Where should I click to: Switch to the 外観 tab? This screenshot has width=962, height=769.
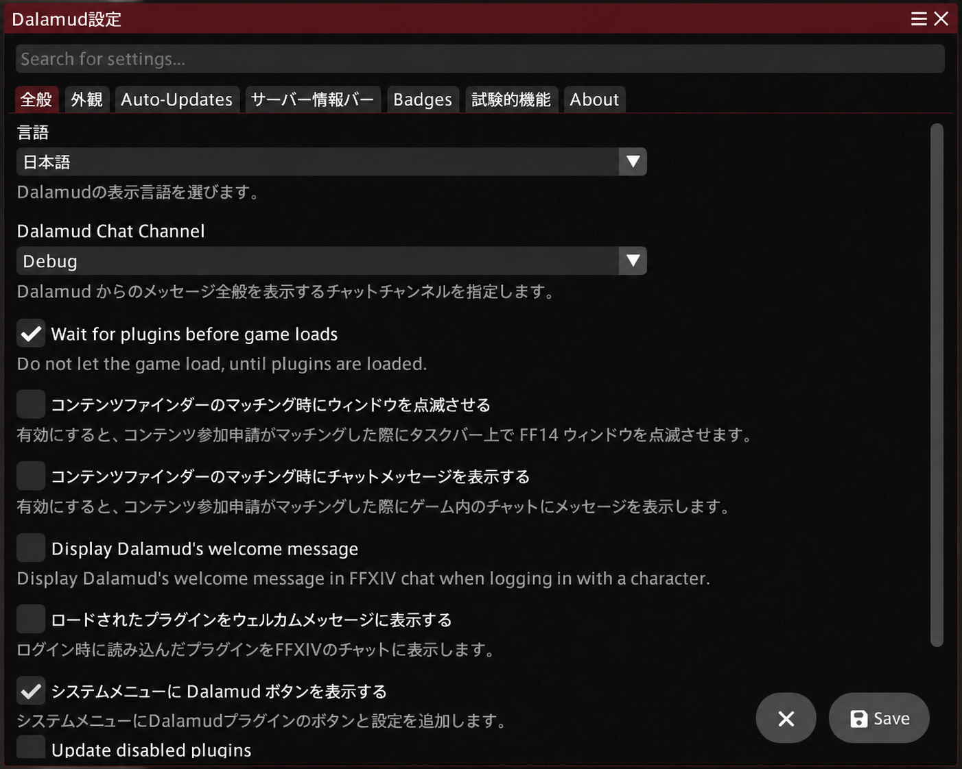[87, 99]
